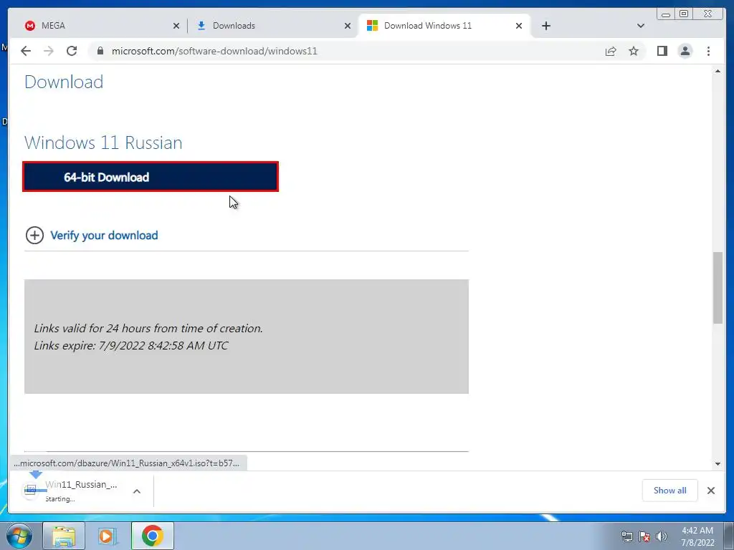This screenshot has width=734, height=550.
Task: Open Action Center flag icon
Action: point(644,536)
